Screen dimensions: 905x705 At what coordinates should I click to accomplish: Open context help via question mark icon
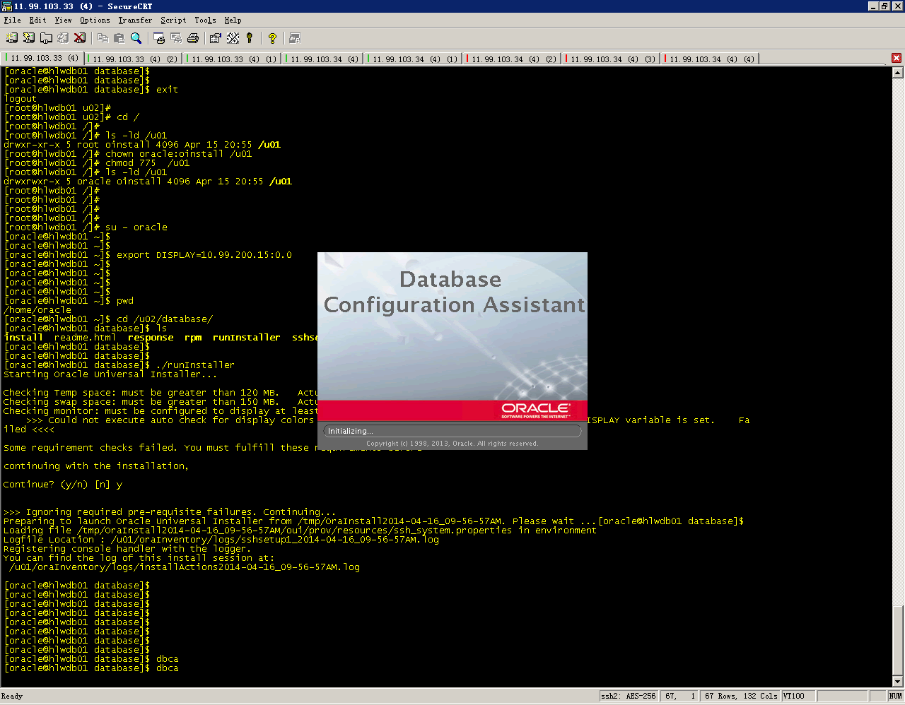pyautogui.click(x=272, y=37)
